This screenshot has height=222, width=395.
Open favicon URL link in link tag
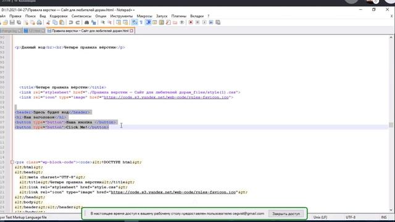click(166, 97)
